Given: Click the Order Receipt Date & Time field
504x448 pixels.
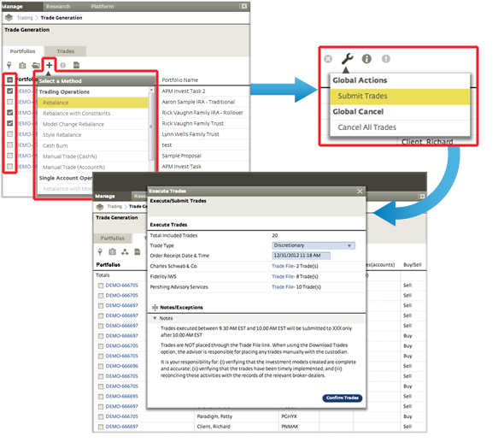Looking at the screenshot, I should point(301,256).
